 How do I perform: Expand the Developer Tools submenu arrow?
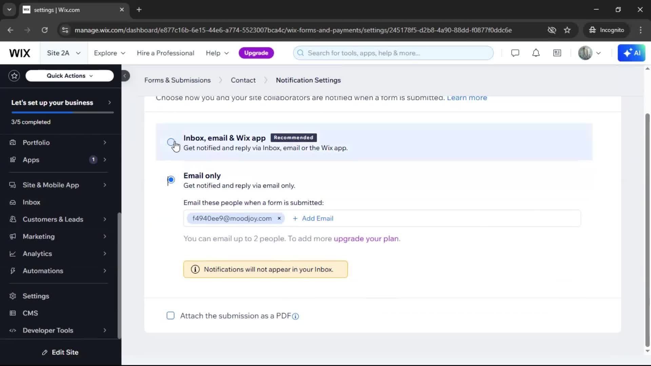tap(105, 330)
